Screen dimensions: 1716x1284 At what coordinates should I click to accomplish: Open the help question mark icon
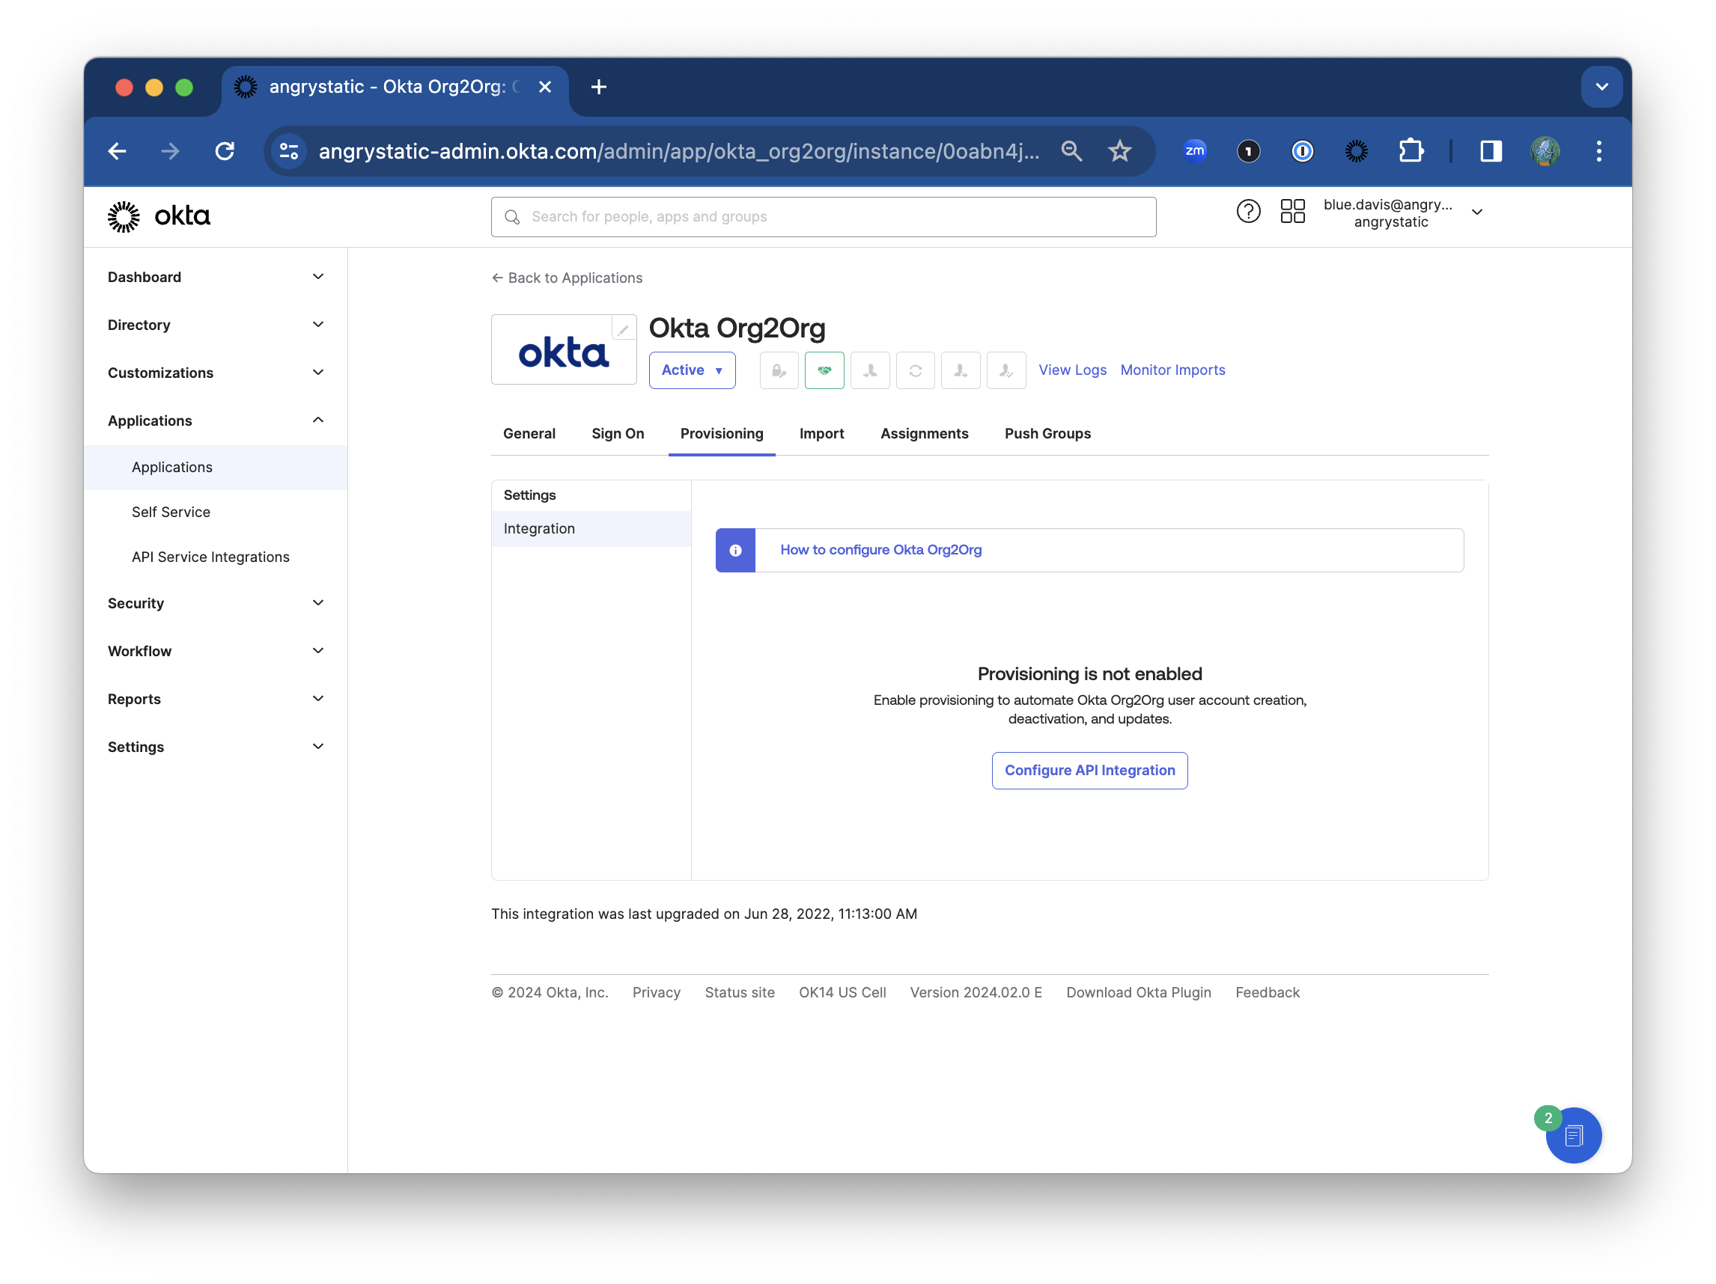tap(1248, 211)
